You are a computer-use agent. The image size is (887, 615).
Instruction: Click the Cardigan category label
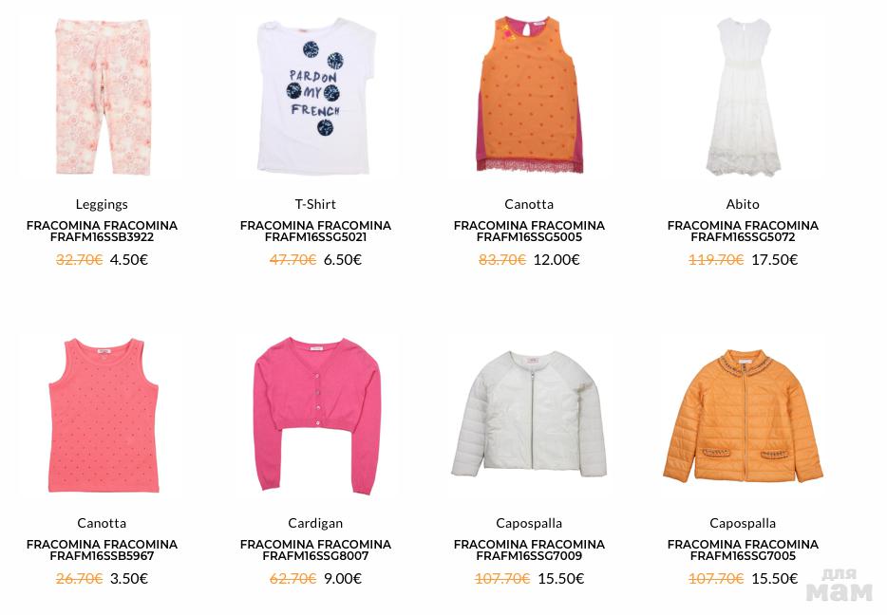(315, 524)
